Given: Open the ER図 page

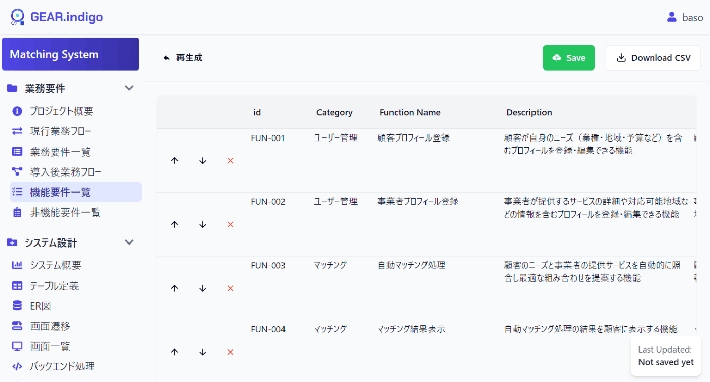Looking at the screenshot, I should tap(41, 306).
